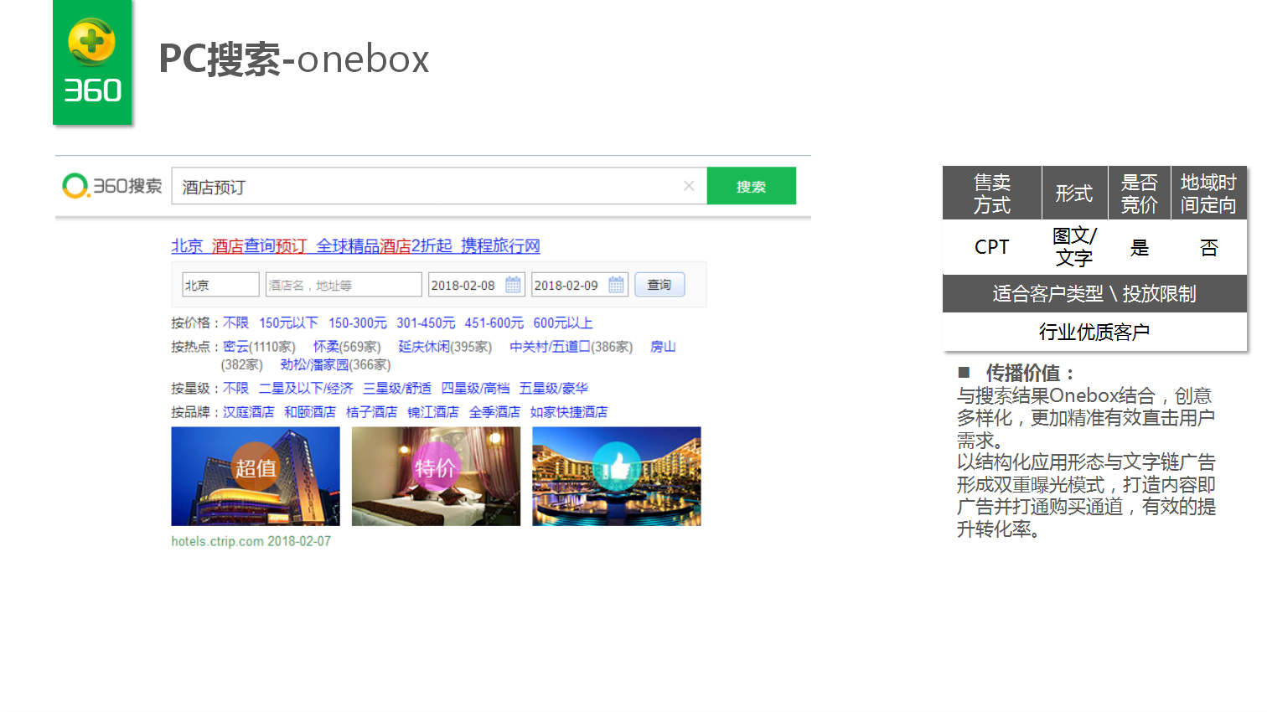This screenshot has width=1267, height=712.
Task: Choose hotspot 劲松/潘家园
Action: coord(315,365)
